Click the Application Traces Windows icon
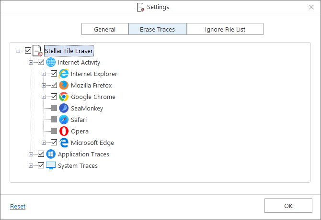This screenshot has width=321, height=220. tap(51, 154)
